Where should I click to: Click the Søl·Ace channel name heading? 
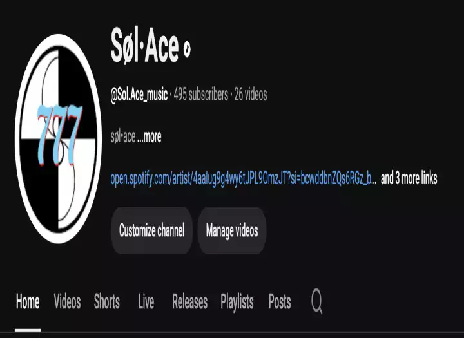[x=144, y=45]
